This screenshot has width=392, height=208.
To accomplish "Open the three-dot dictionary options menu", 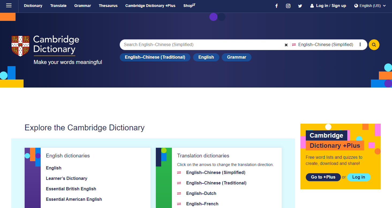I will (360, 44).
